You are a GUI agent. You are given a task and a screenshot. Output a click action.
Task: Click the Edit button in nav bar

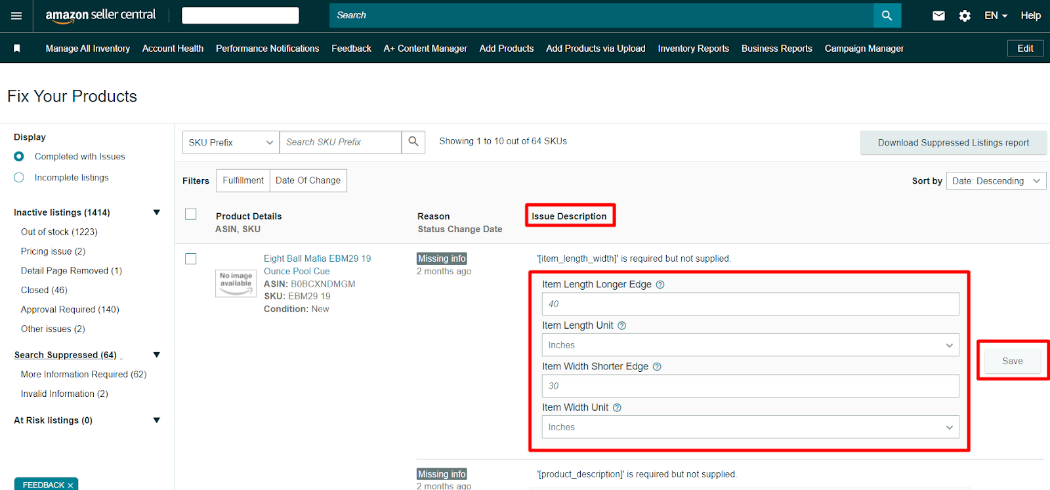[1025, 49]
